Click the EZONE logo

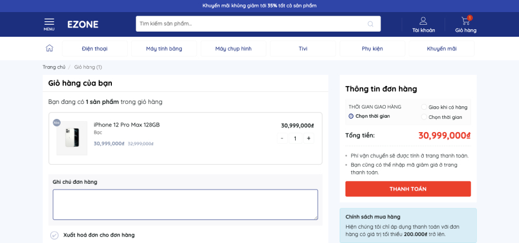click(82, 24)
